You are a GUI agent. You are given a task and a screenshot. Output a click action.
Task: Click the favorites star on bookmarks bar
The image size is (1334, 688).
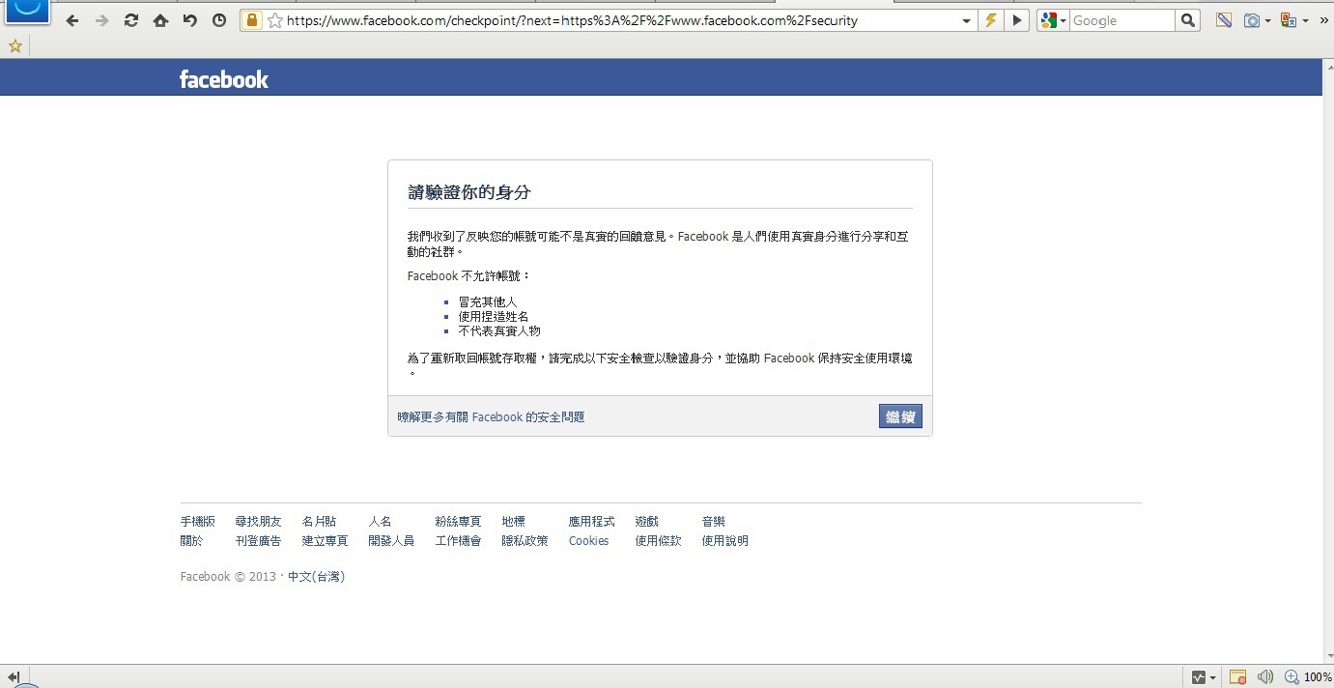pos(15,45)
